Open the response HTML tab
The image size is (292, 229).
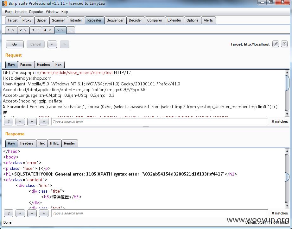pyautogui.click(x=54, y=143)
